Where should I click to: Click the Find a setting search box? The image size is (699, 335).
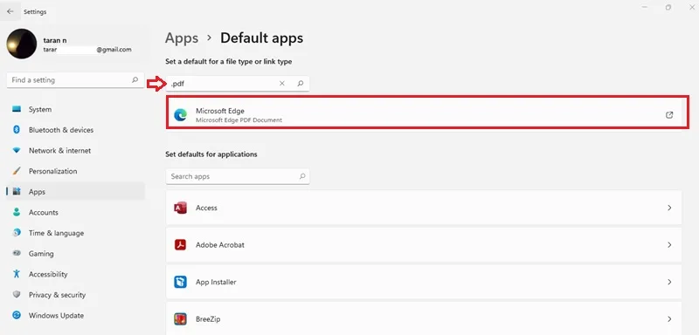tap(75, 80)
